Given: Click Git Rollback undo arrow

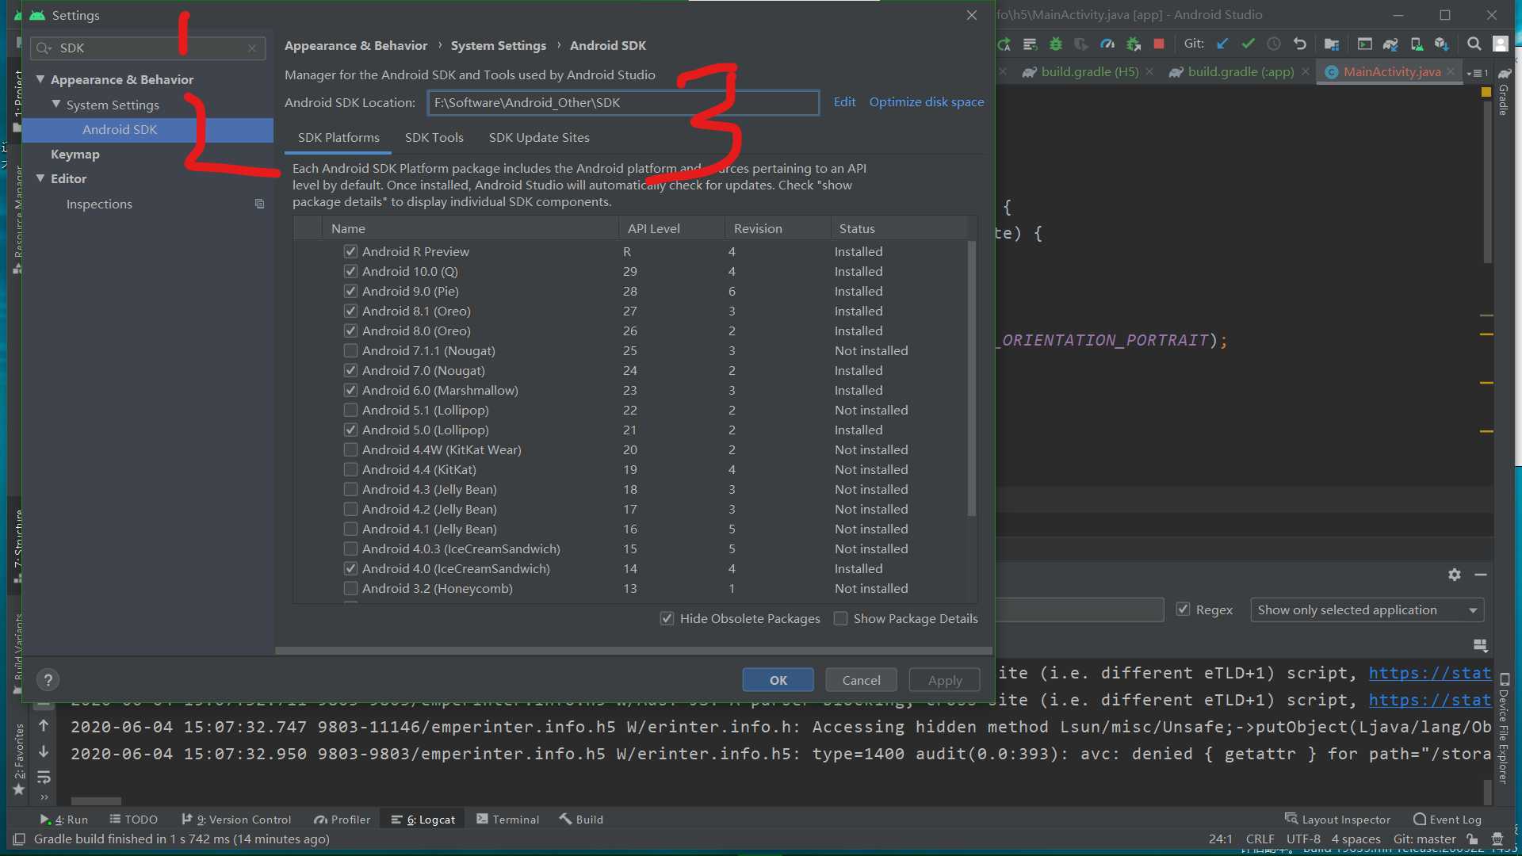Looking at the screenshot, I should point(1300,44).
